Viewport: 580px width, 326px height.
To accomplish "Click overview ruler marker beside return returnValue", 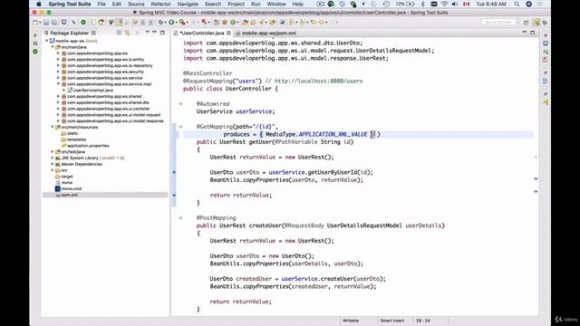I will (536, 191).
